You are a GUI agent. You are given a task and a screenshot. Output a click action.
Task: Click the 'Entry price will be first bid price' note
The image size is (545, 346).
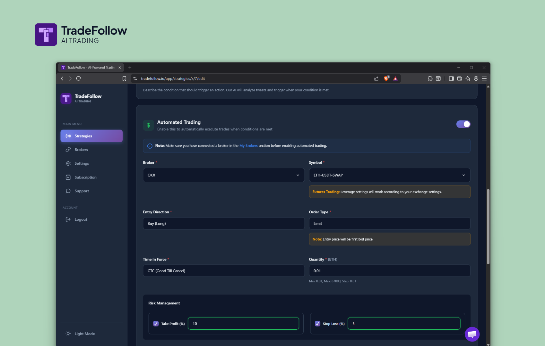point(390,239)
